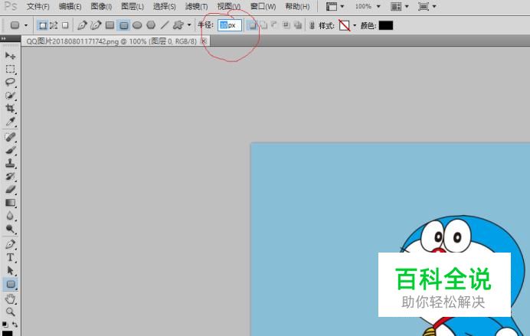530x336 pixels.
Task: Select the Hand tool
Action: 10,298
